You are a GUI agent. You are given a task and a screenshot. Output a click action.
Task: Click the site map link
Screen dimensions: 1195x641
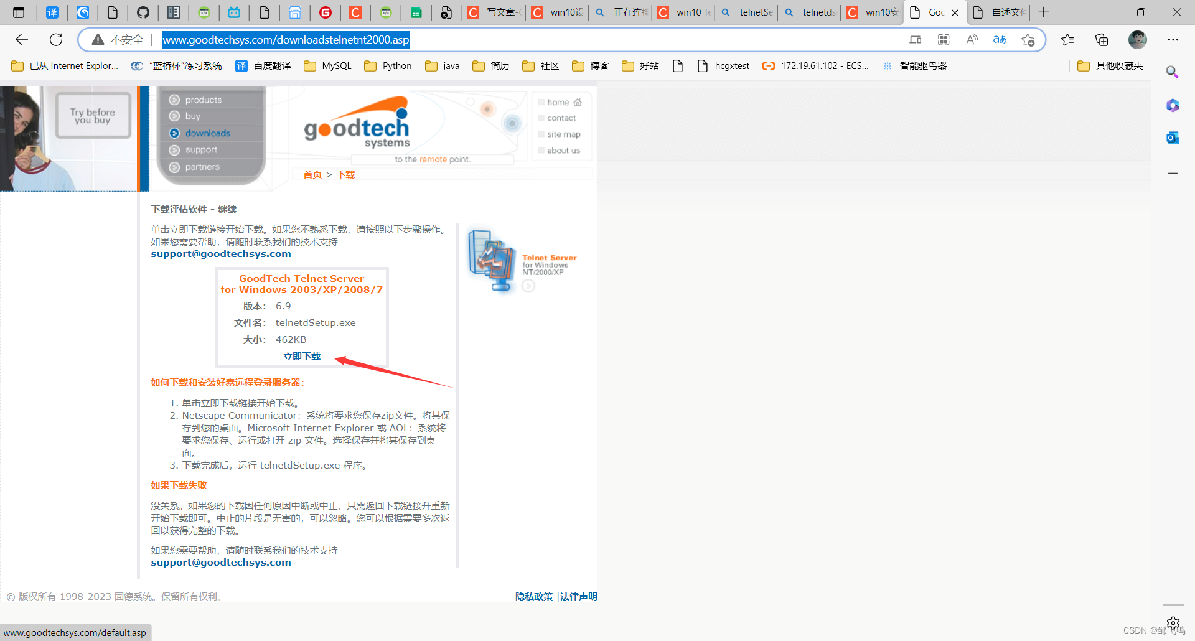point(564,134)
